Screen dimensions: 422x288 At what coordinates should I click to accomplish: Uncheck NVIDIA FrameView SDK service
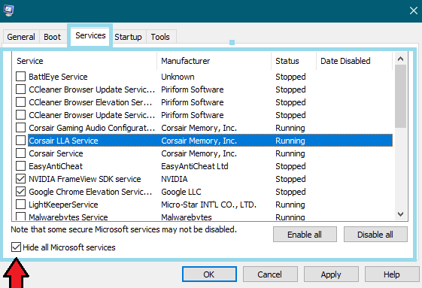tap(21, 179)
